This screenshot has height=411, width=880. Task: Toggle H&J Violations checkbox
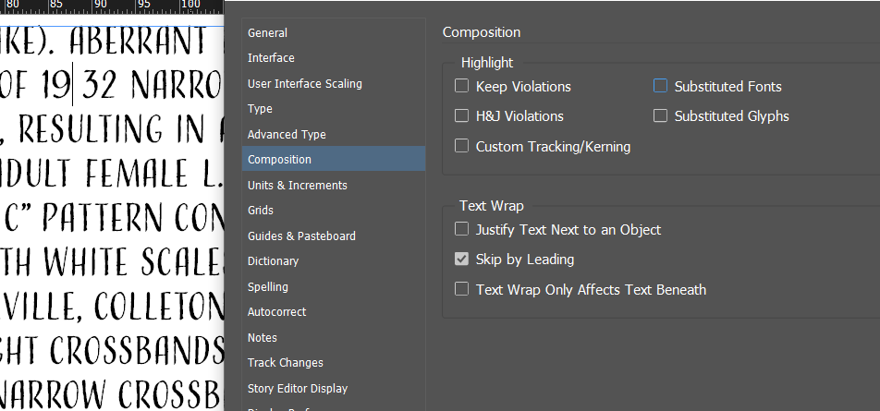462,116
